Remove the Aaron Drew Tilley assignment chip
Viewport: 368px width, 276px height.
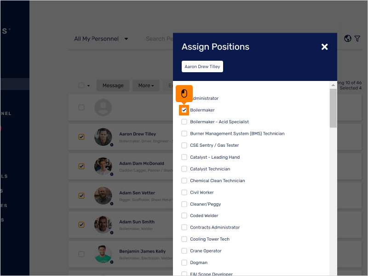202,66
